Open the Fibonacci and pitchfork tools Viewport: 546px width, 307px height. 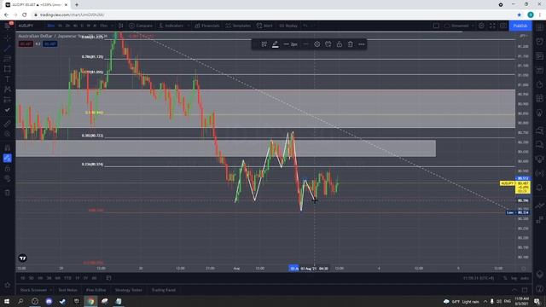click(8, 59)
